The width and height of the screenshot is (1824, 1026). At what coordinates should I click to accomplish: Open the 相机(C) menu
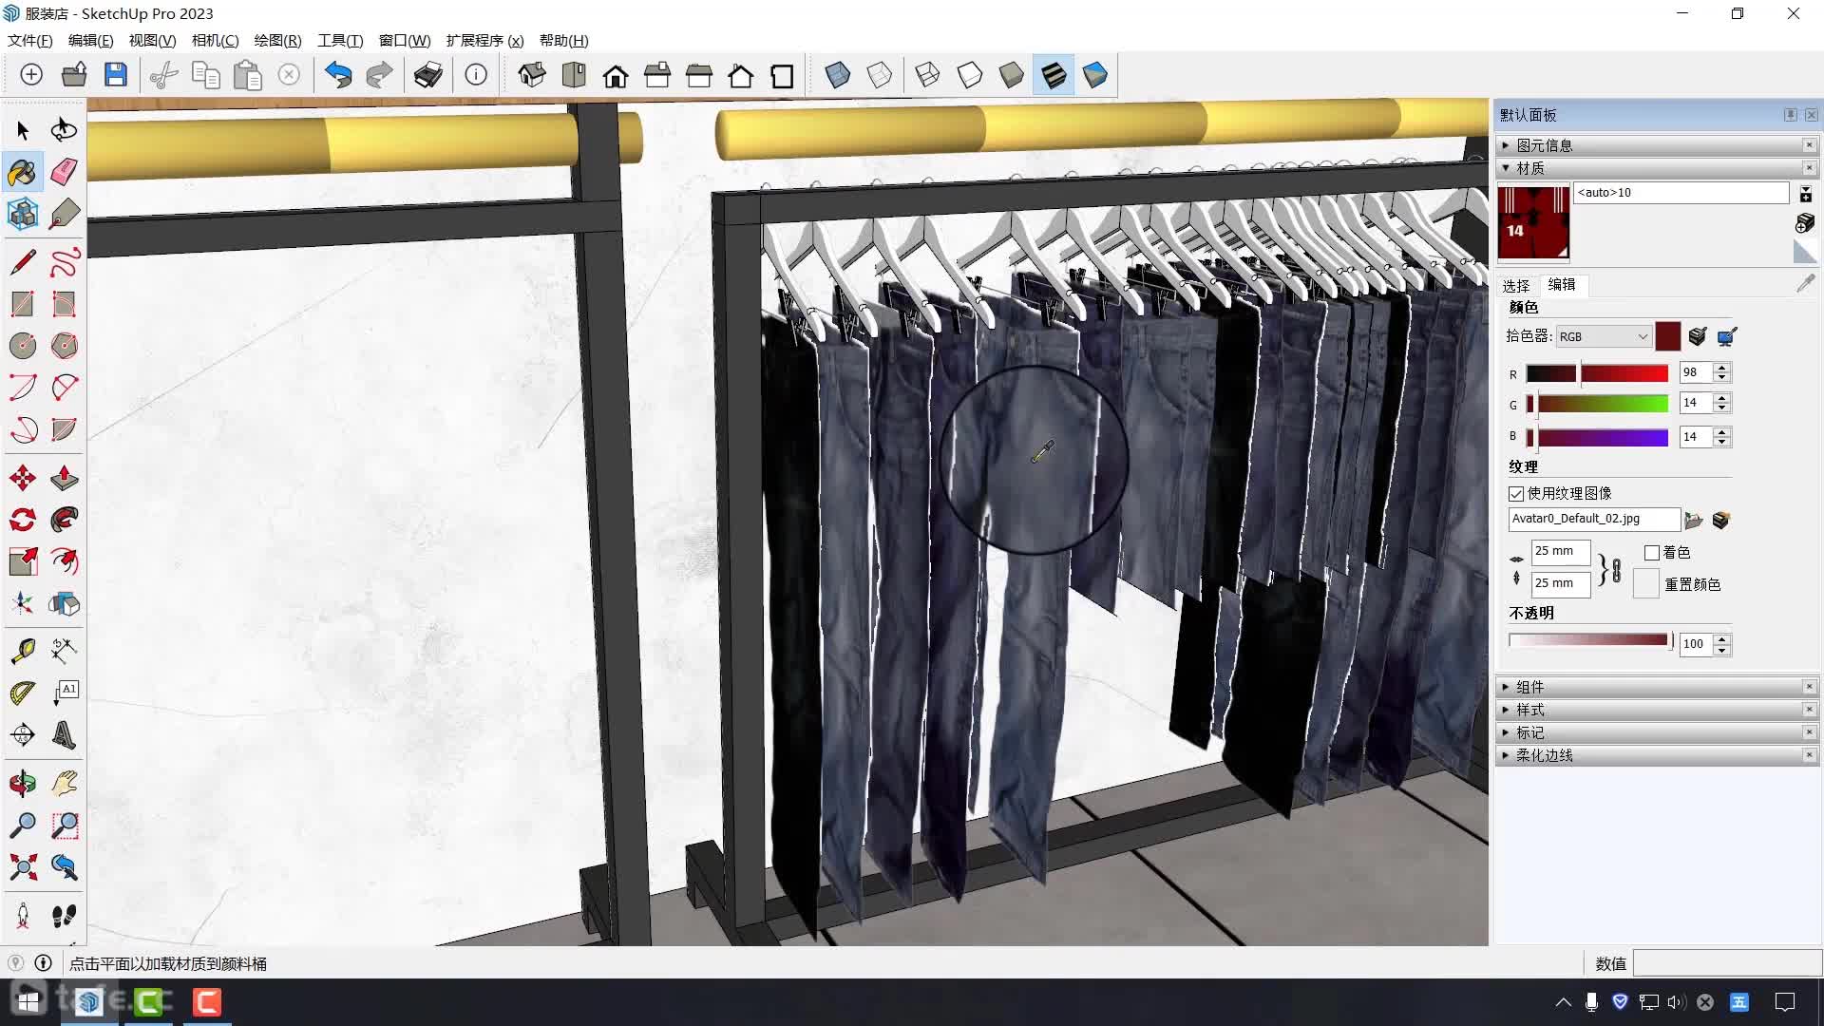[x=216, y=41]
